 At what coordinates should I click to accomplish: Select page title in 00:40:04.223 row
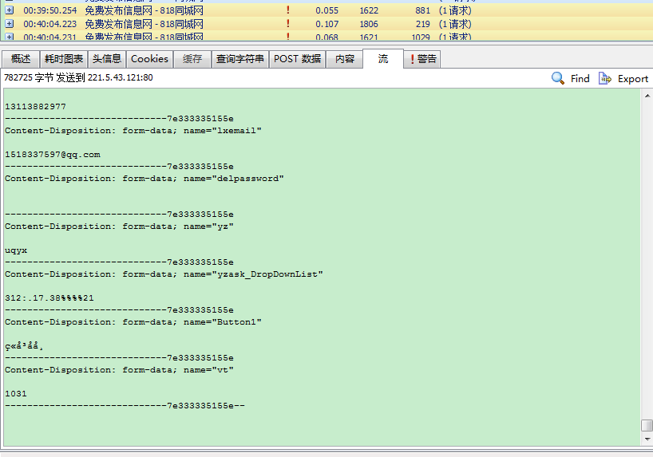pos(144,24)
